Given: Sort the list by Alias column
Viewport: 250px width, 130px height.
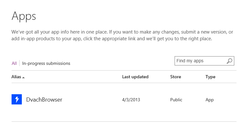Looking at the screenshot, I should 16,77.
